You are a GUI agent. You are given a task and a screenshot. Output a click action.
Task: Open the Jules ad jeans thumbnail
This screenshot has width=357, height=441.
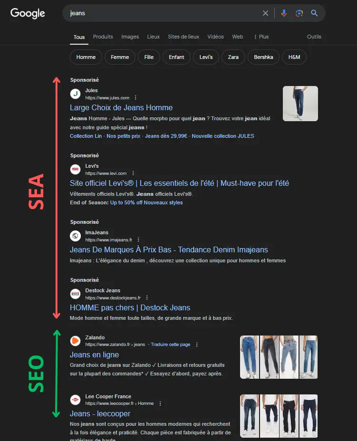(x=300, y=104)
